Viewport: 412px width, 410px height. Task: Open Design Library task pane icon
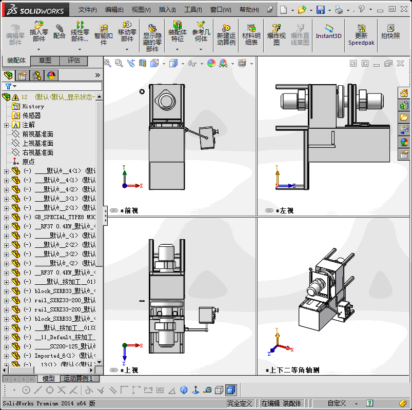[404, 105]
